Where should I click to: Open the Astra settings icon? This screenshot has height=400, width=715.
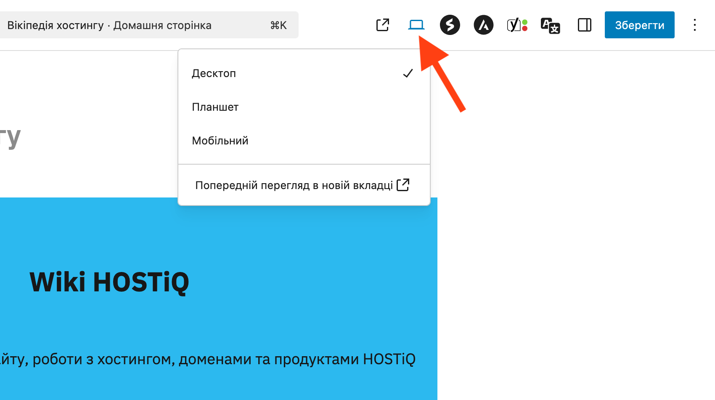484,25
